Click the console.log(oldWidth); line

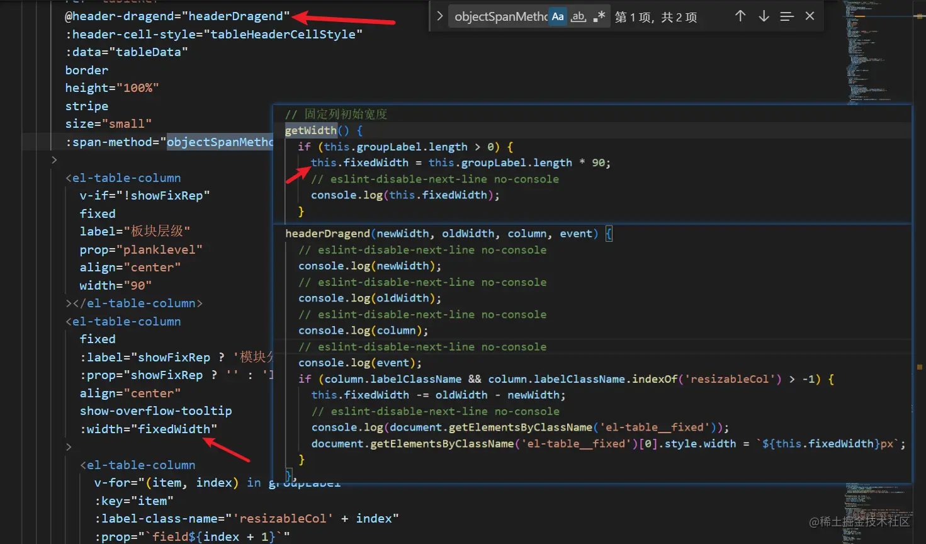tap(370, 298)
